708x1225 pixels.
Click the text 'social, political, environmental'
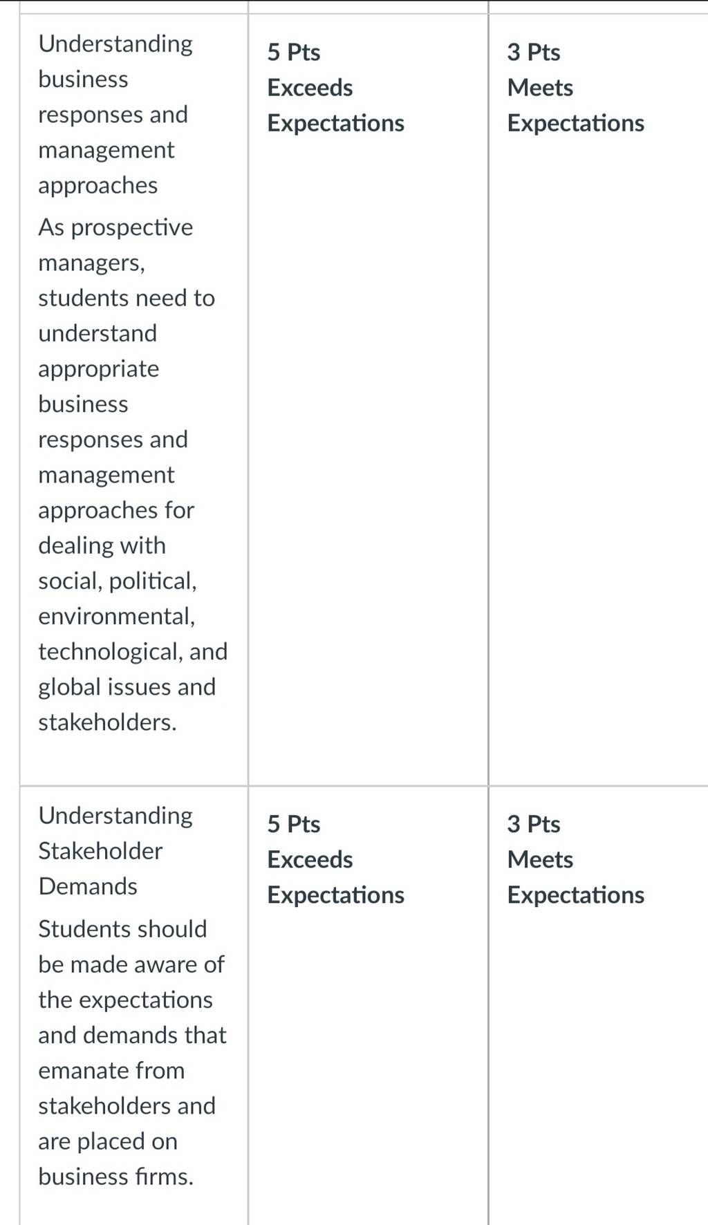pos(118,598)
